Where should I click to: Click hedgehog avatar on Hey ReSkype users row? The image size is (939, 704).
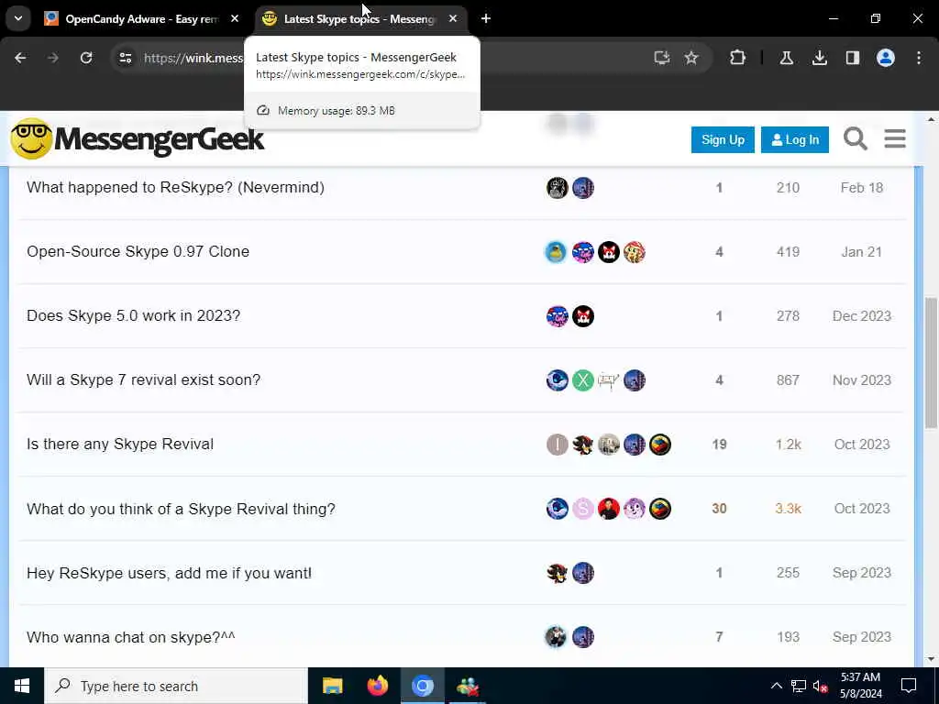(557, 573)
